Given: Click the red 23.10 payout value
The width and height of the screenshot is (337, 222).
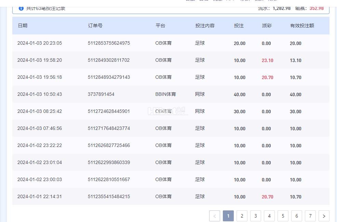Looking at the screenshot, I should pos(267,60).
